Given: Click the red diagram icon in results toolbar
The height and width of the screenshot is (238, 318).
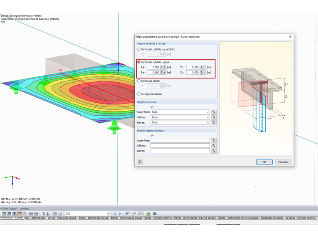Looking at the screenshot, I should [24, 213].
